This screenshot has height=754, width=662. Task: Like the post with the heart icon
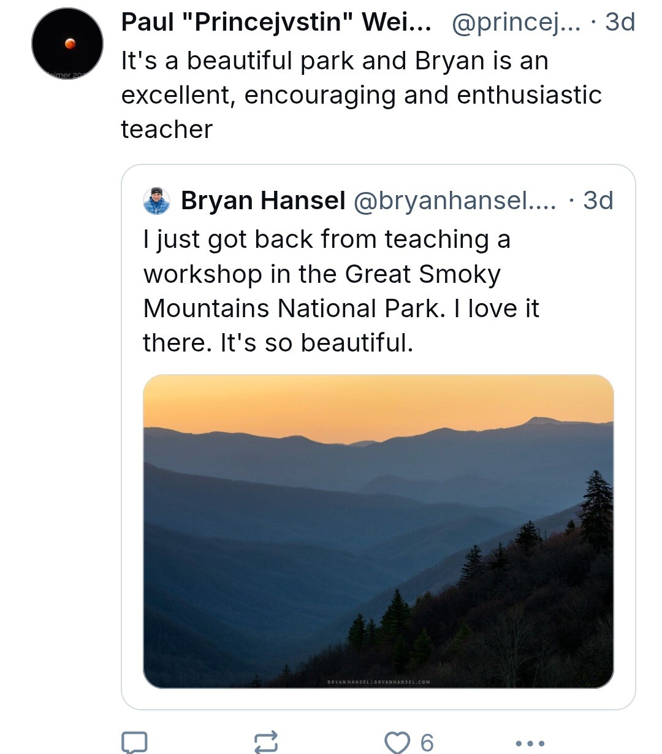(x=397, y=742)
